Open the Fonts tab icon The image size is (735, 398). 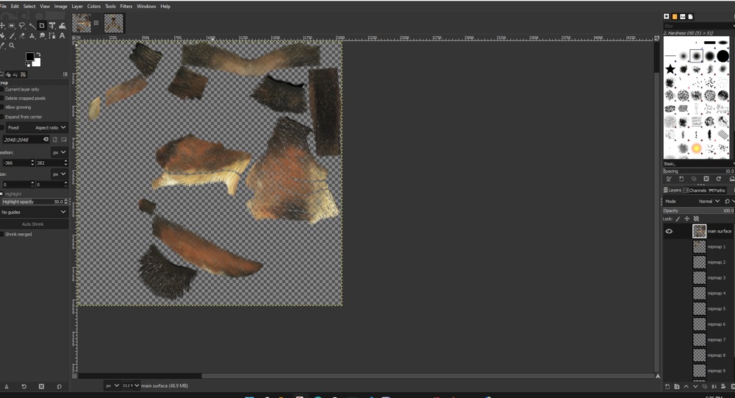[x=683, y=16]
